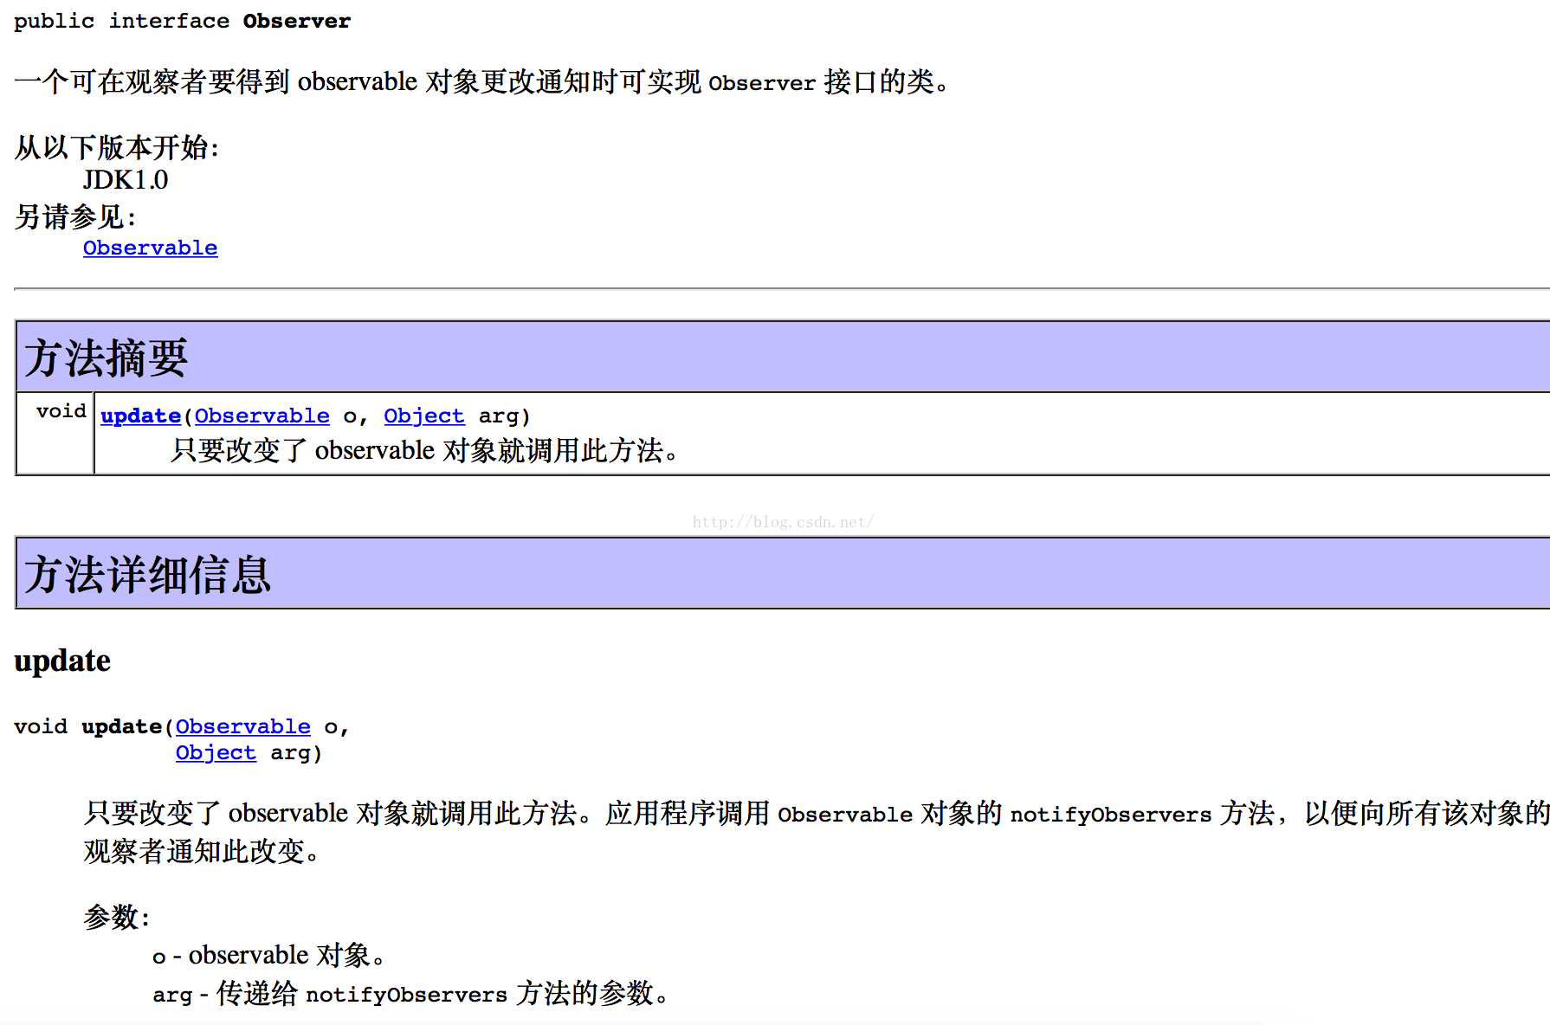Click the 'arg - 传递给 notifyObservers' parameter line
1550x1025 pixels.
pos(411,994)
